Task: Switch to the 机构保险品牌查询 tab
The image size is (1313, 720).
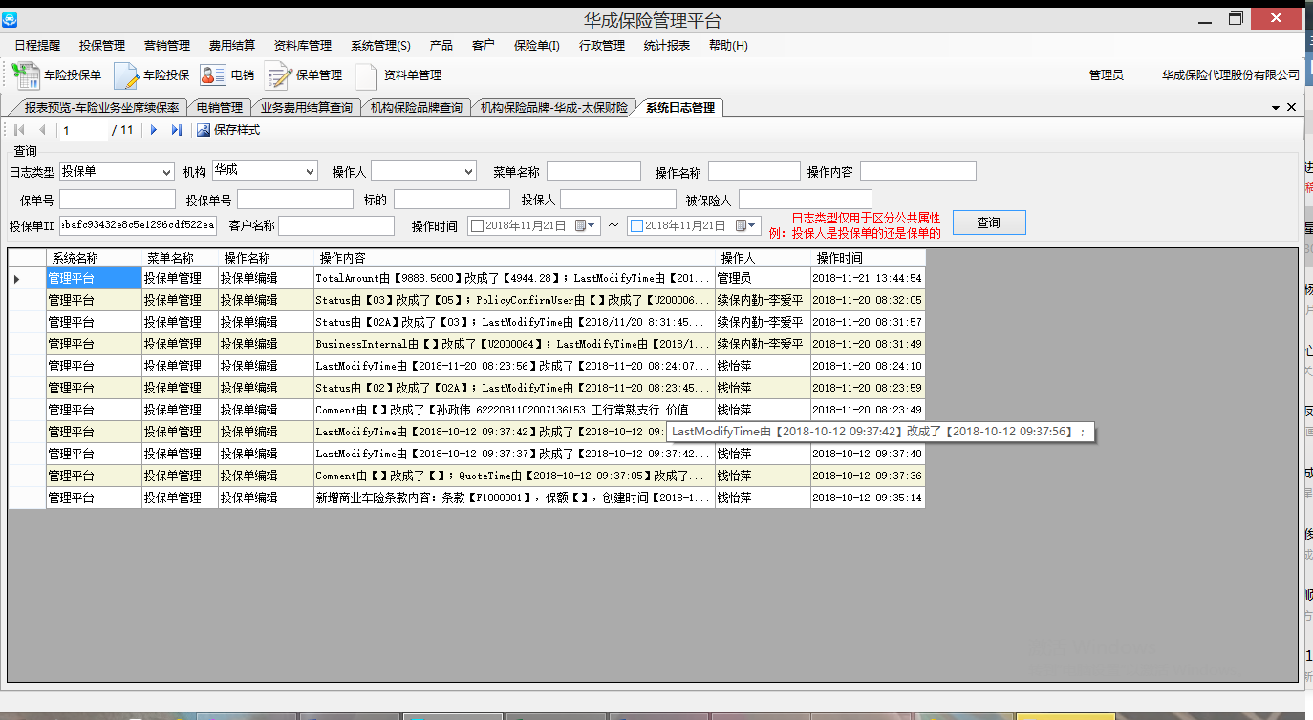Action: [x=416, y=108]
